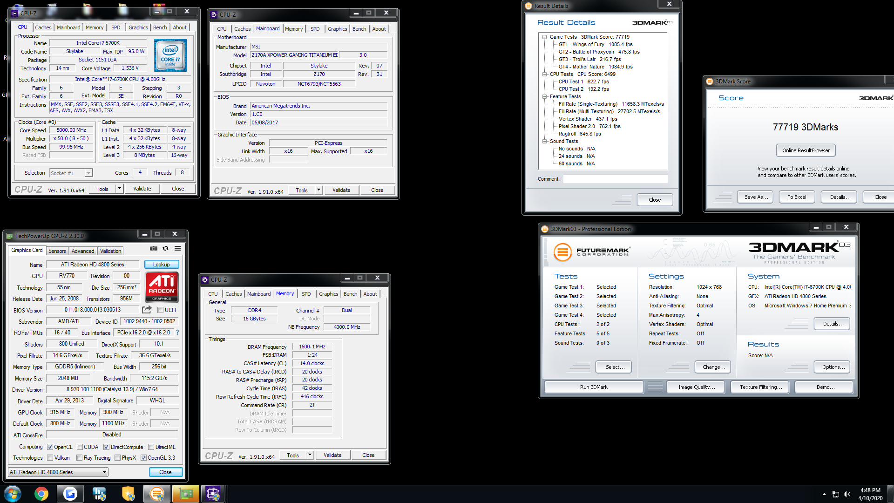
Task: Switch to 3DMark03 from the taskbar
Action: (x=157, y=494)
